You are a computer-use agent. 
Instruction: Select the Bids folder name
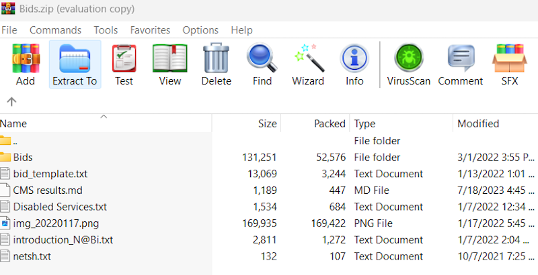click(x=23, y=158)
